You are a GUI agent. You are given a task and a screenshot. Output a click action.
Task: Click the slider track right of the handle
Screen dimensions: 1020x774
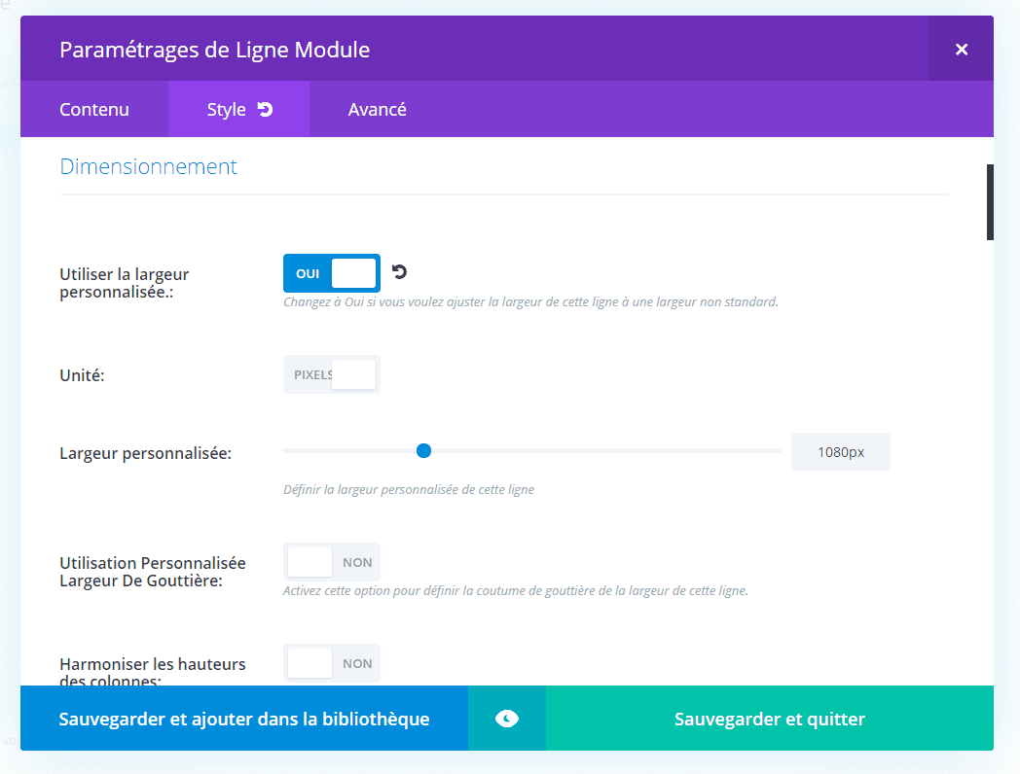(603, 450)
